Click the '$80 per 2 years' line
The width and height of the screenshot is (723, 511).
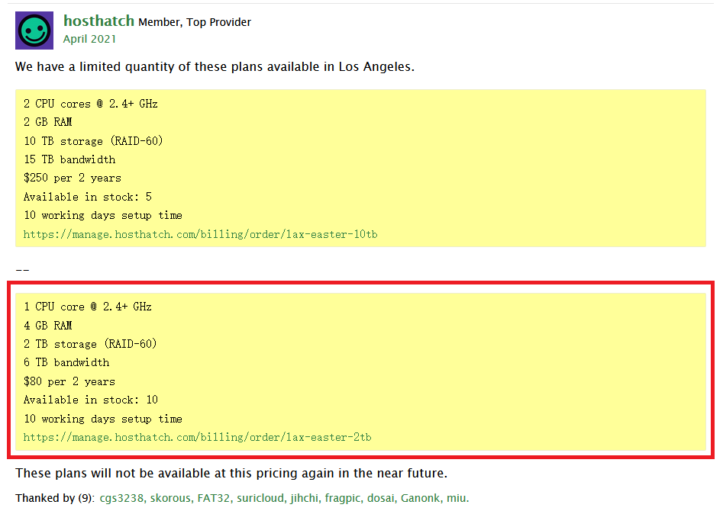pyautogui.click(x=69, y=381)
